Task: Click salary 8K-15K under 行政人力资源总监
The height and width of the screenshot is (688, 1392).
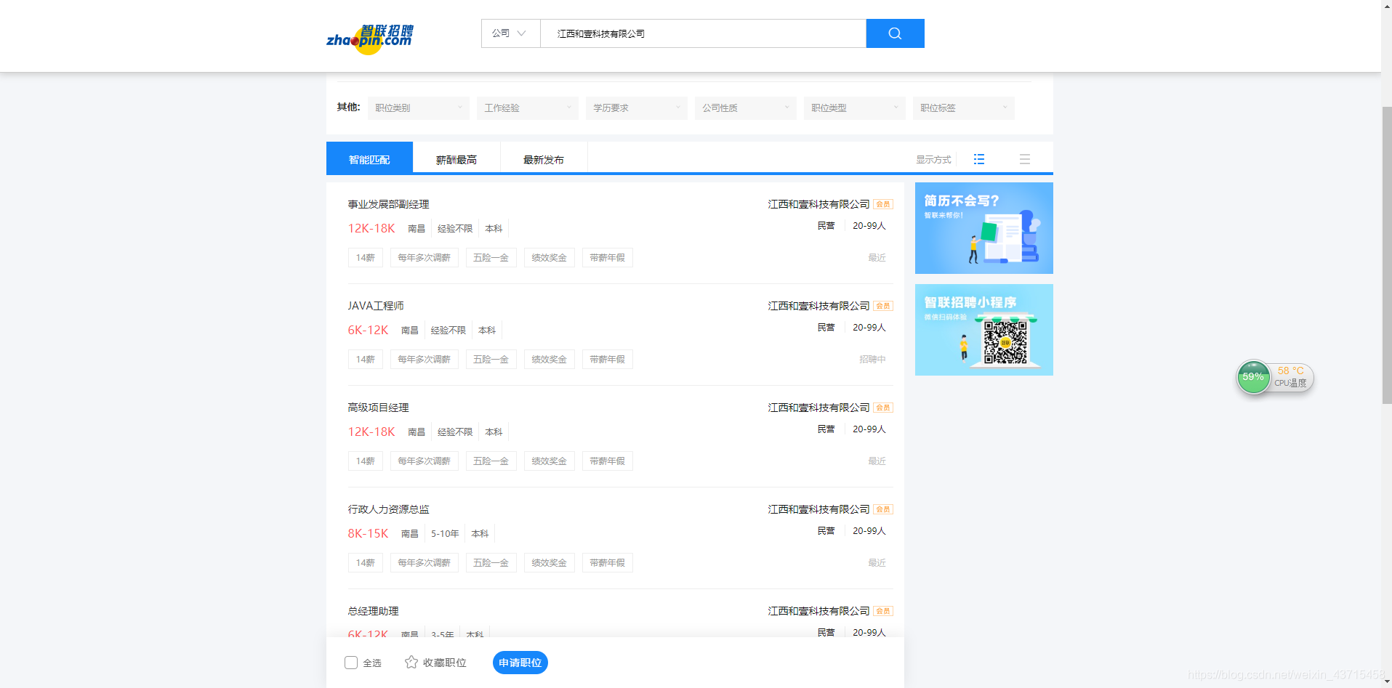Action: pos(368,533)
